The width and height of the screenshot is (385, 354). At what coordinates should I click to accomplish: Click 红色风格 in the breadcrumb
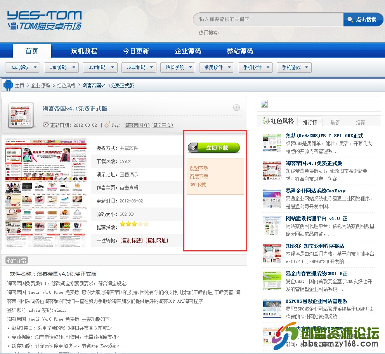click(x=66, y=85)
